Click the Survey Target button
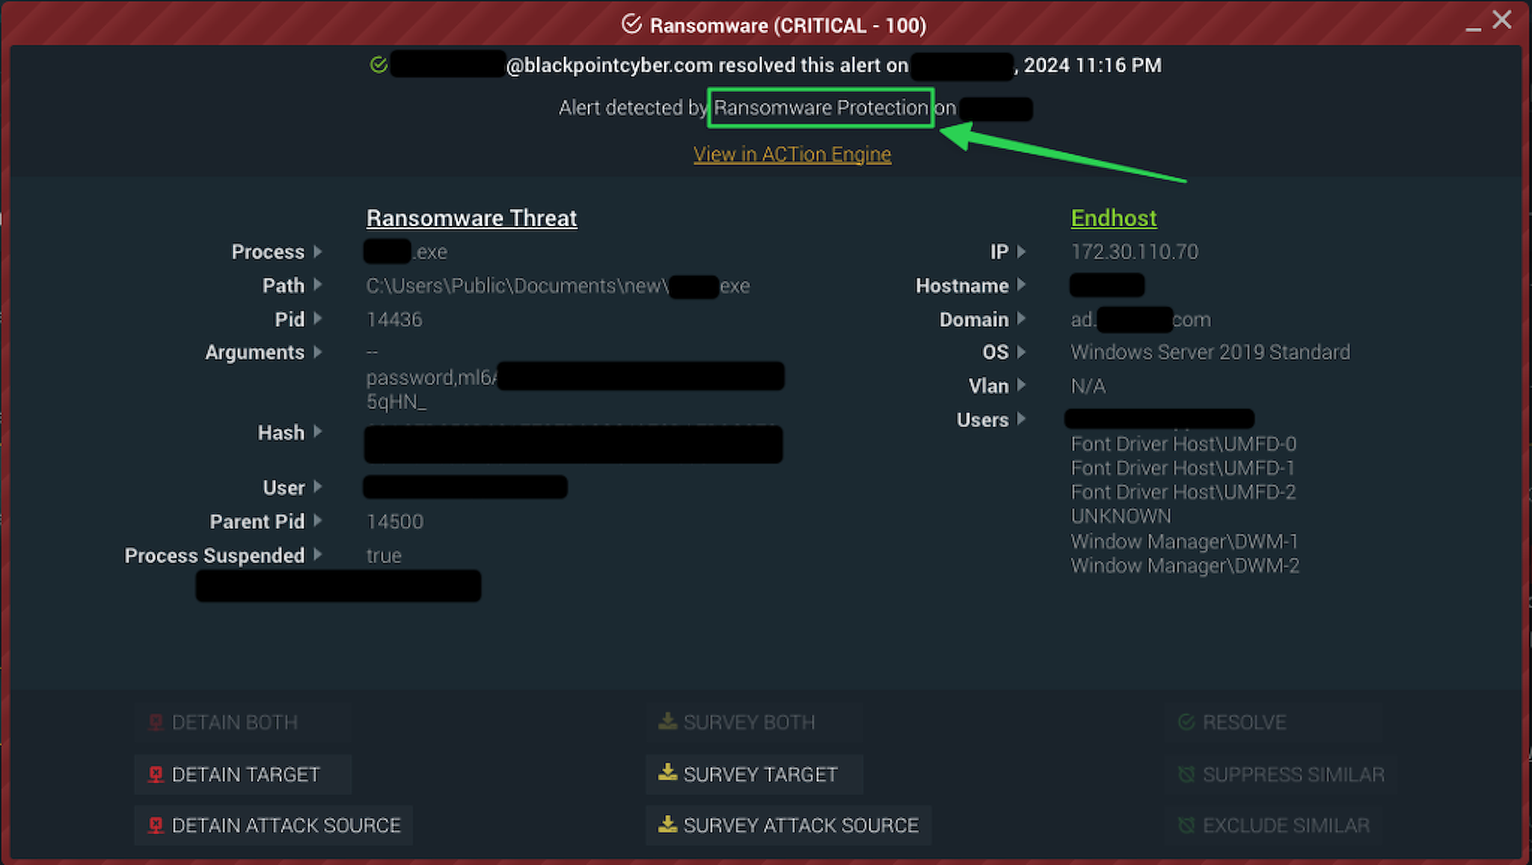The height and width of the screenshot is (865, 1532). (x=754, y=774)
